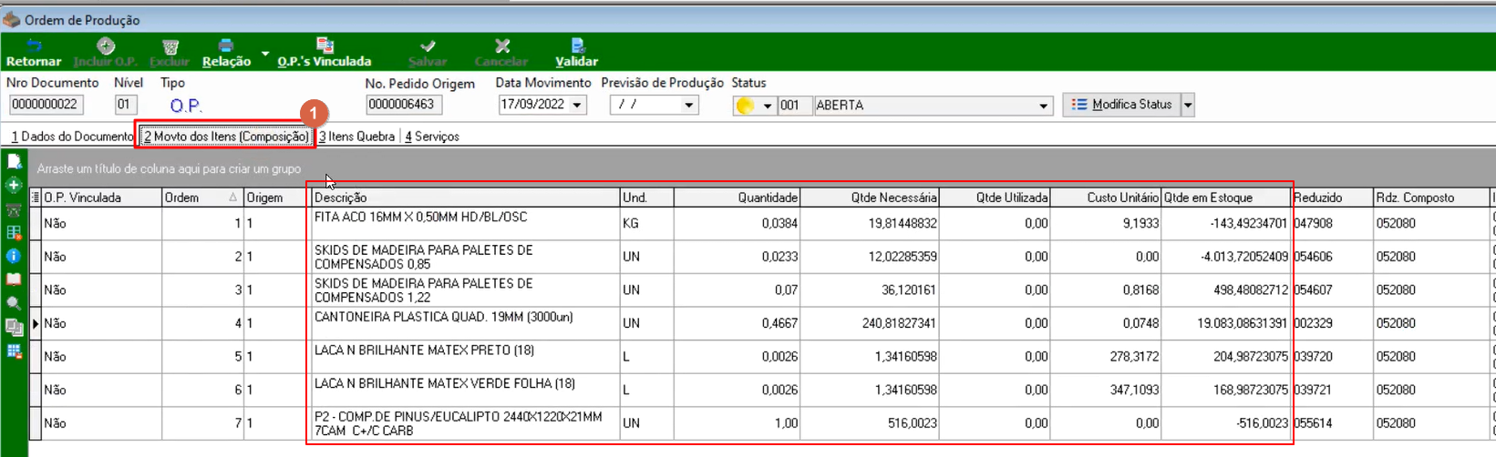Open the Relação printer report button
Image resolution: width=1496 pixels, height=457 pixels.
click(x=226, y=53)
